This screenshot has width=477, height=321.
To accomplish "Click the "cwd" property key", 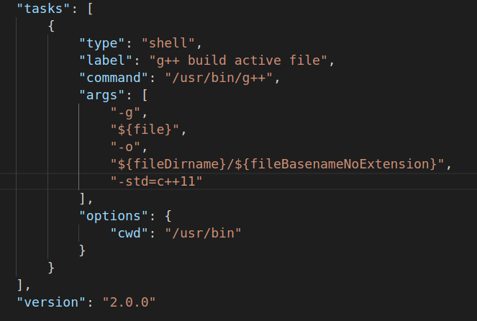I will [130, 233].
